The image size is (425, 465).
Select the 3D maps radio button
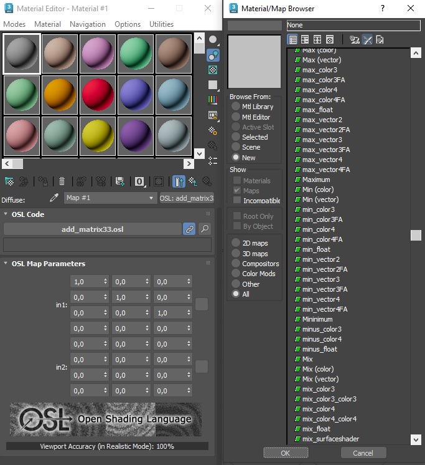click(x=236, y=254)
